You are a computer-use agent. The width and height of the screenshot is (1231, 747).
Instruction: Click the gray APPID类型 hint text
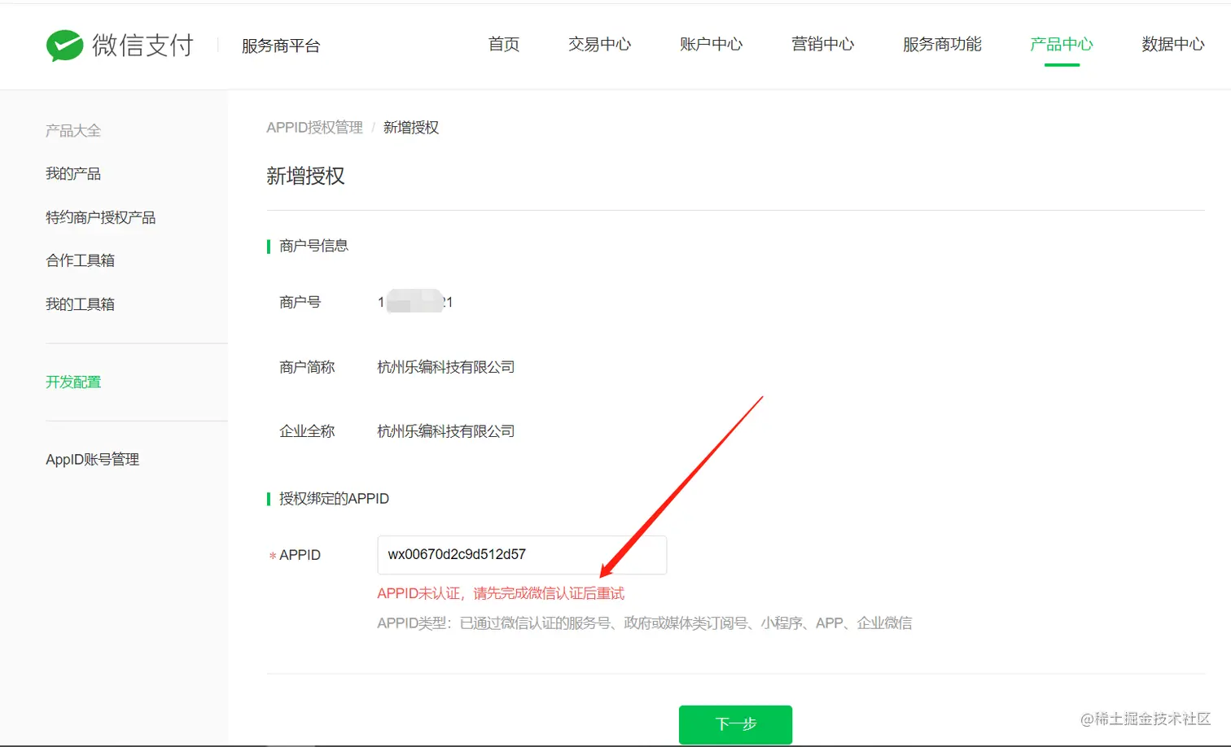644,623
